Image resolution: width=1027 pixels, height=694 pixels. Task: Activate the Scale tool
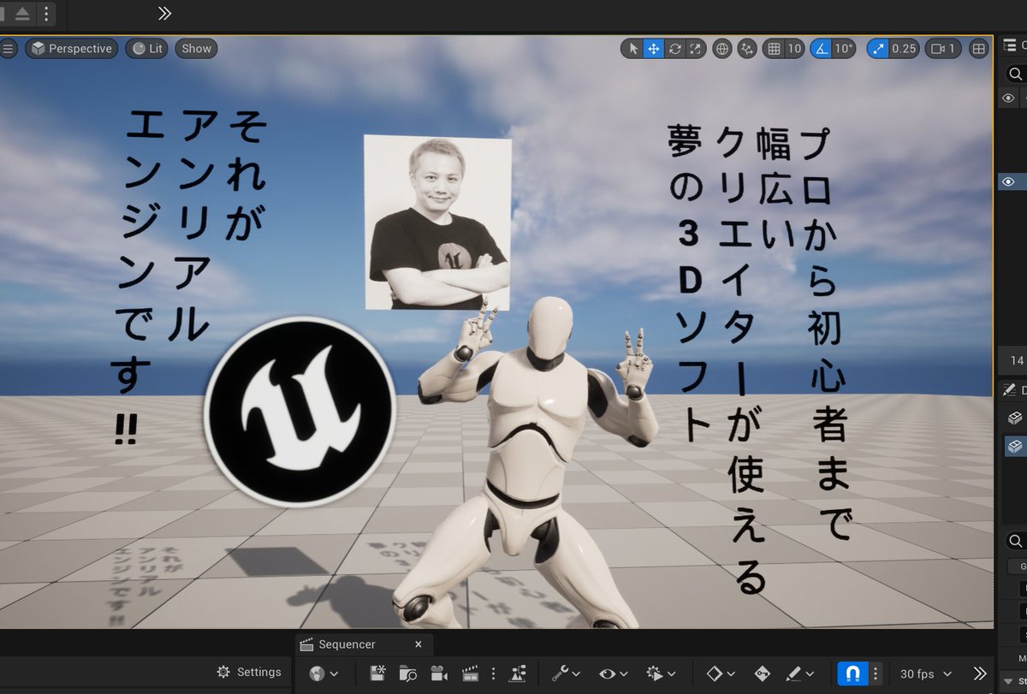point(696,49)
